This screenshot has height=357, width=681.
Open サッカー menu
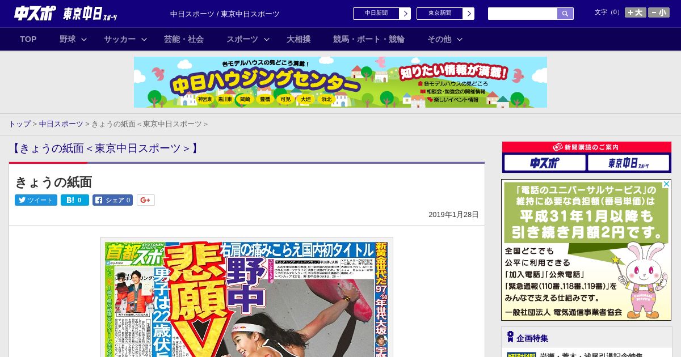tap(120, 39)
